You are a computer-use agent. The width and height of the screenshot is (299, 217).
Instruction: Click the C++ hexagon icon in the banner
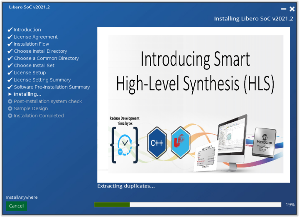(x=157, y=143)
